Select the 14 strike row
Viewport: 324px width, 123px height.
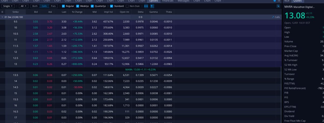(x=140, y=81)
